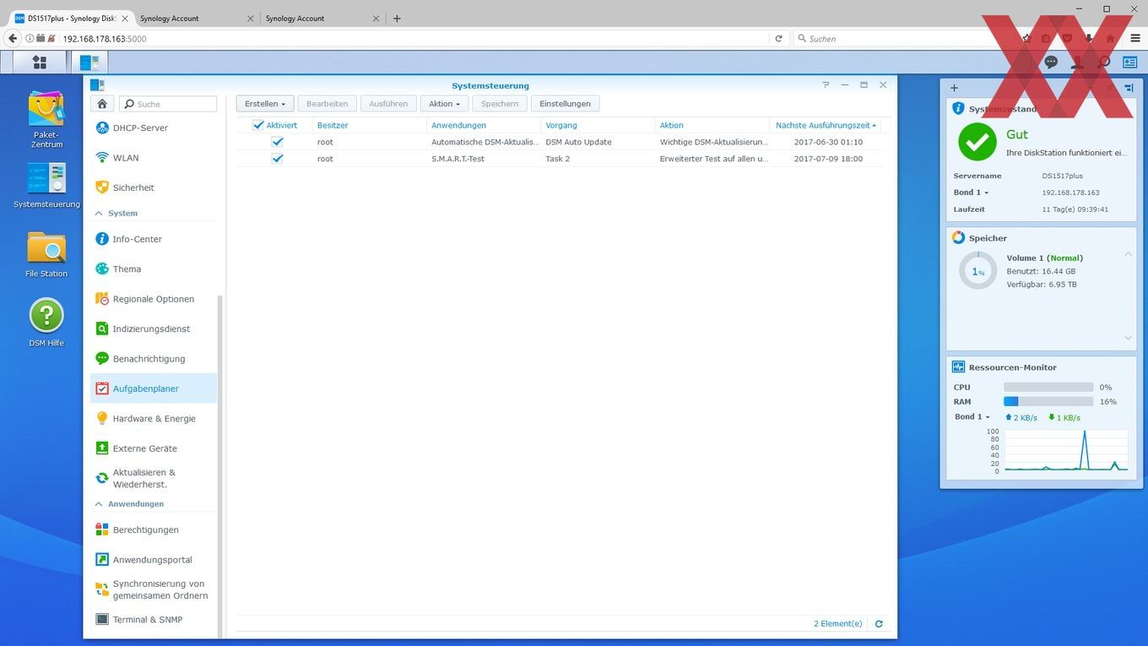Open DSM Hilfe desktop icon
This screenshot has height=646, width=1148.
point(46,323)
